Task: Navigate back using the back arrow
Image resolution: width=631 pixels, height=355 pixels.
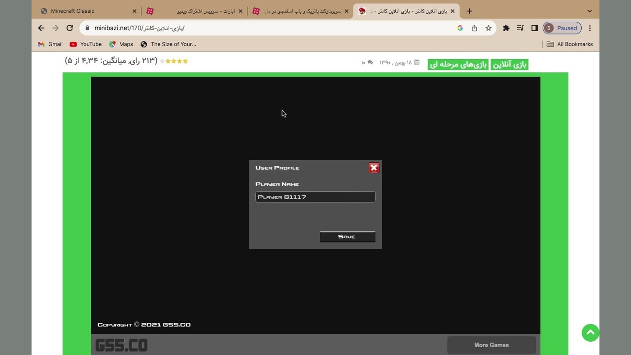Action: pyautogui.click(x=41, y=28)
